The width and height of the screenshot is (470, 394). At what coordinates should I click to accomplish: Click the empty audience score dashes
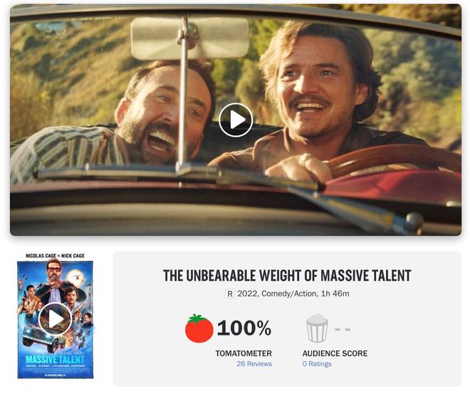point(343,329)
